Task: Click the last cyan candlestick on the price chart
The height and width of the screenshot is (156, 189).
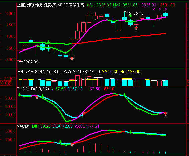Action: (x=165, y=15)
